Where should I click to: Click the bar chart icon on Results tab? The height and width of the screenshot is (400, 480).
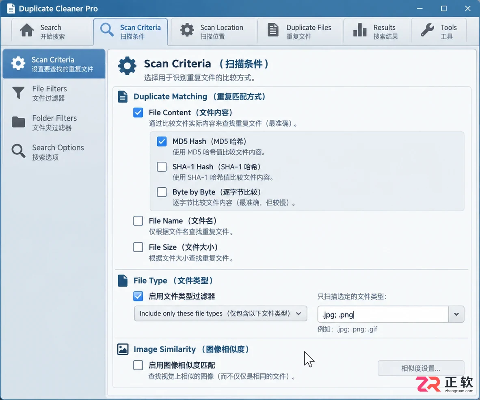[360, 30]
